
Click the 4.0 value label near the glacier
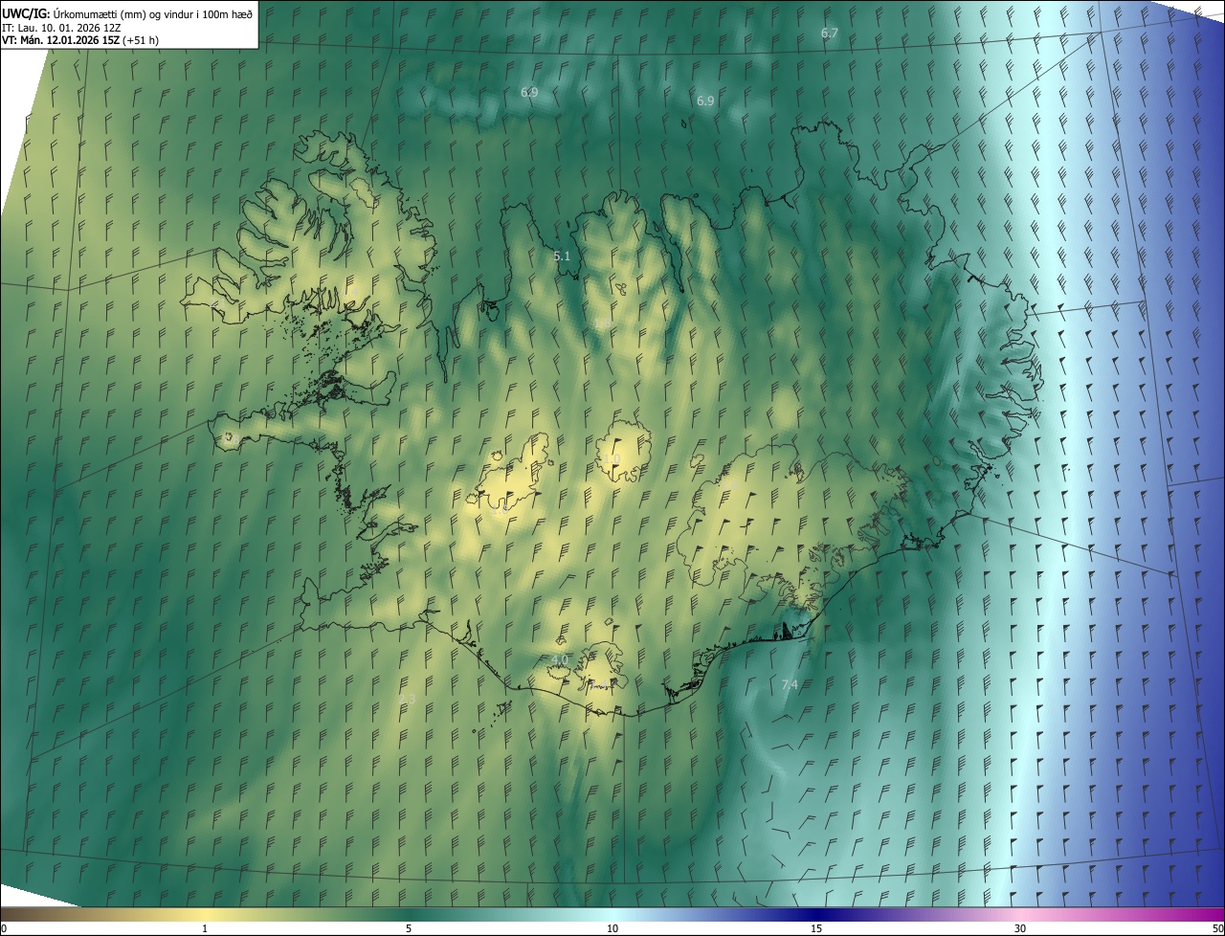click(x=560, y=660)
